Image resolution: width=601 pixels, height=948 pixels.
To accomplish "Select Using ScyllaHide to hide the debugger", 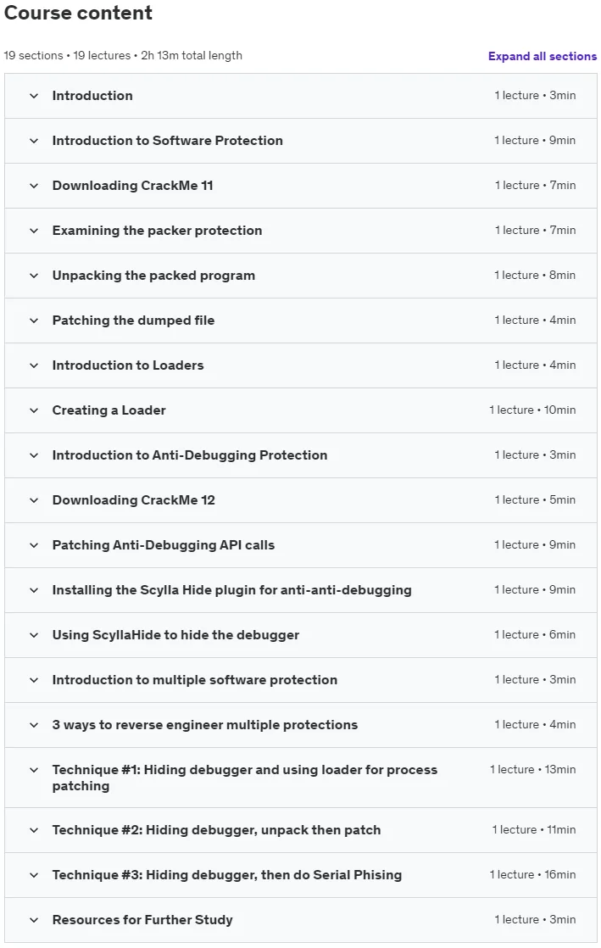I will (175, 635).
